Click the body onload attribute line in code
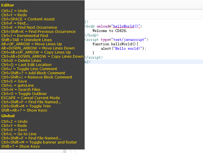Screen dimensions: 203x153 point(113,26)
